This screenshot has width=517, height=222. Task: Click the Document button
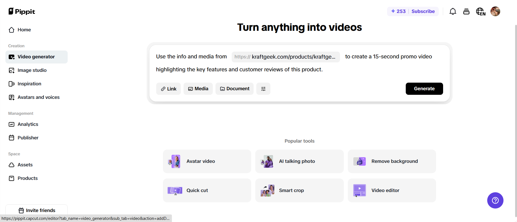click(234, 89)
